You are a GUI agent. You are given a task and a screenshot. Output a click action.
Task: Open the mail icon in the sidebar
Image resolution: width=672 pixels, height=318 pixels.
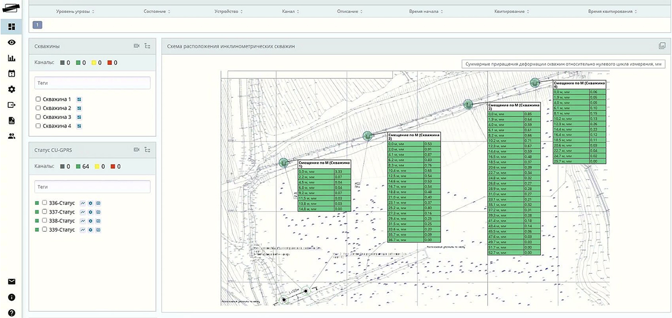point(12,282)
